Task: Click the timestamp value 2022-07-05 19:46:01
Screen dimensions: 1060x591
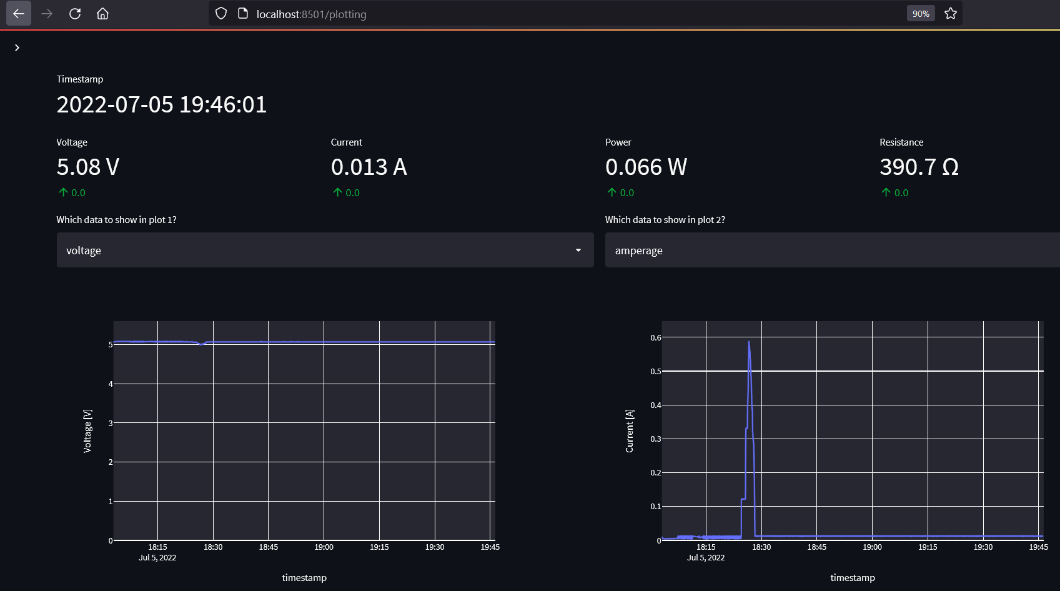Action: point(162,104)
